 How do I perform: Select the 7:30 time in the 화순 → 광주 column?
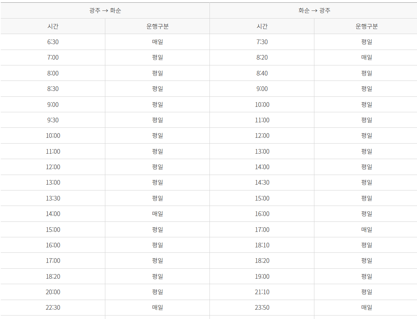(261, 41)
